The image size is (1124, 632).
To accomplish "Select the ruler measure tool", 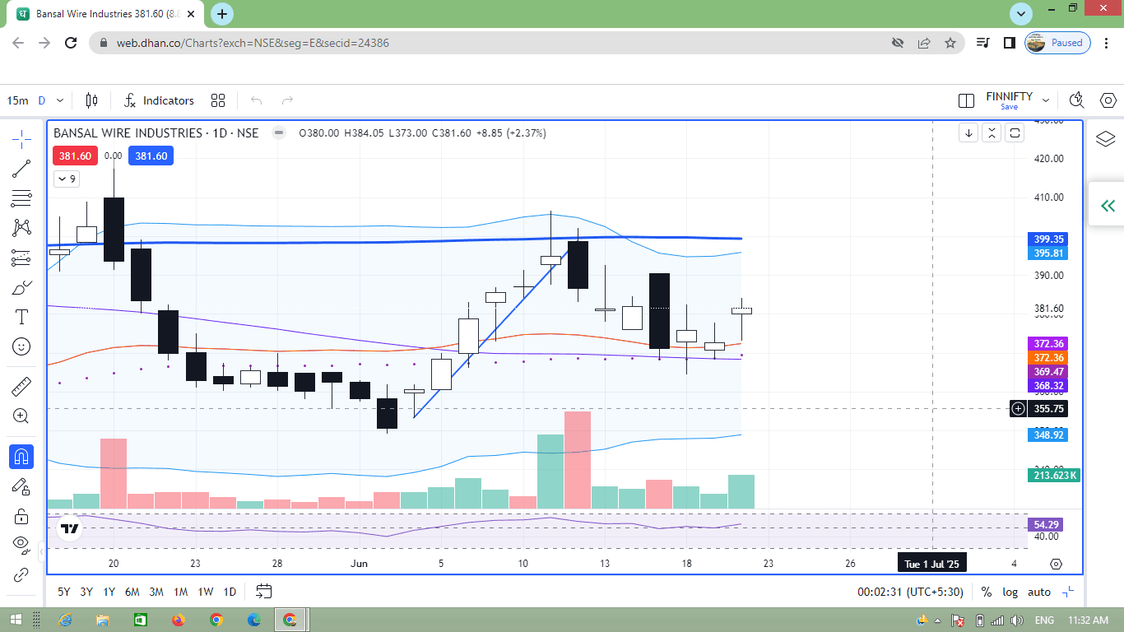I will click(21, 385).
